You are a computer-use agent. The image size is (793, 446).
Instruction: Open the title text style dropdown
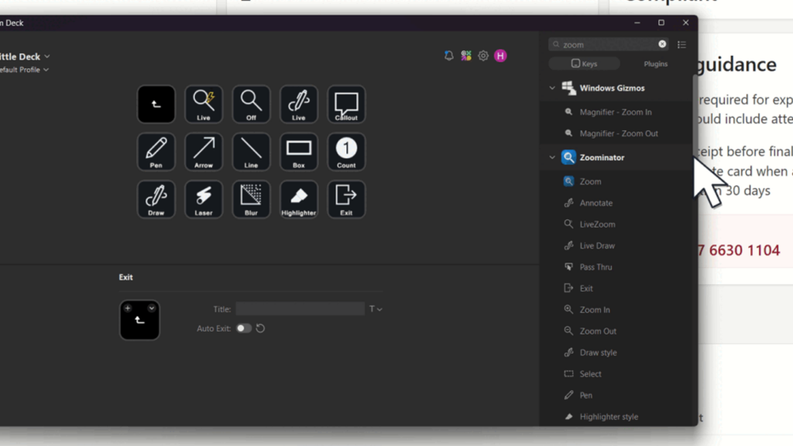point(376,309)
